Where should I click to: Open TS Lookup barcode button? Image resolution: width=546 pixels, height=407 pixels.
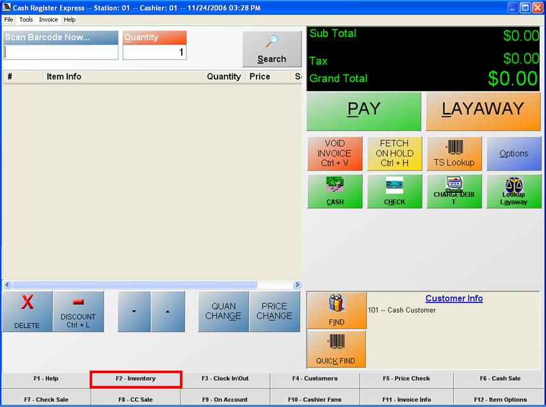point(454,153)
